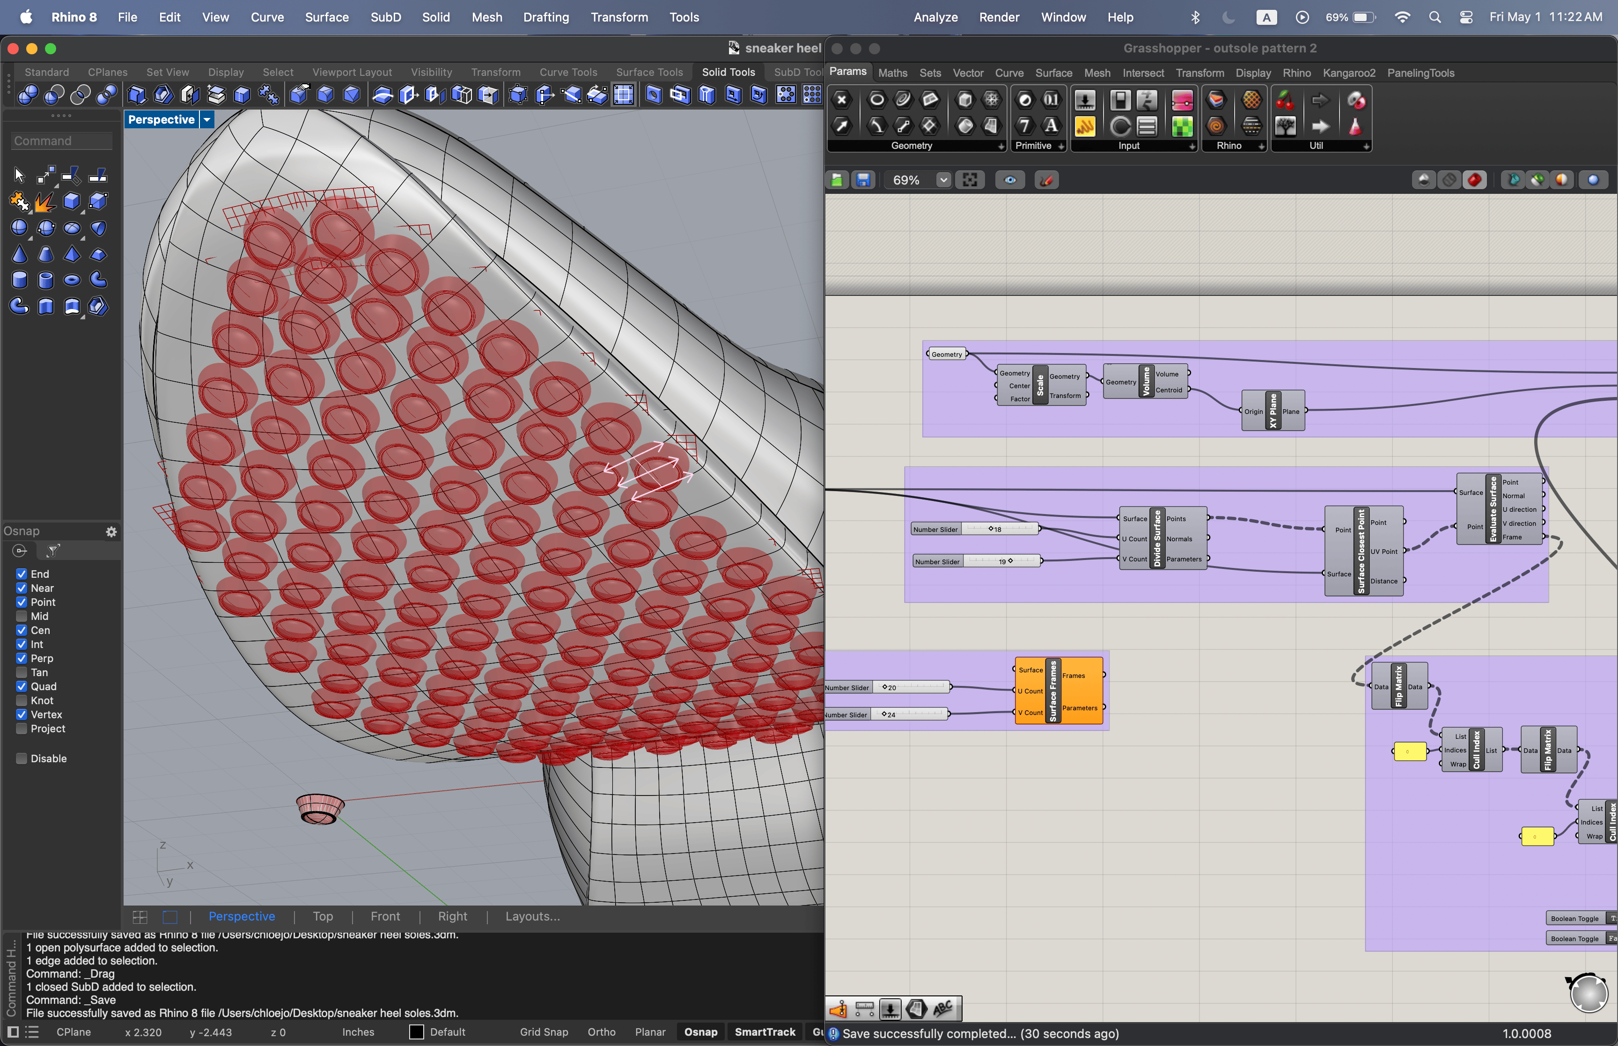Open the Surface Tools toolbar tab
The image size is (1618, 1046).
point(649,72)
